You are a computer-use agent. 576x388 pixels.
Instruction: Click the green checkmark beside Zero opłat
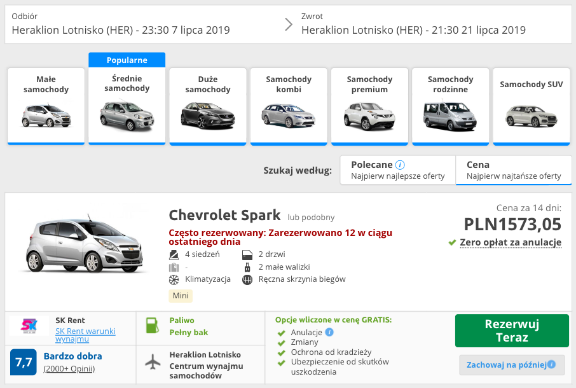tap(452, 242)
